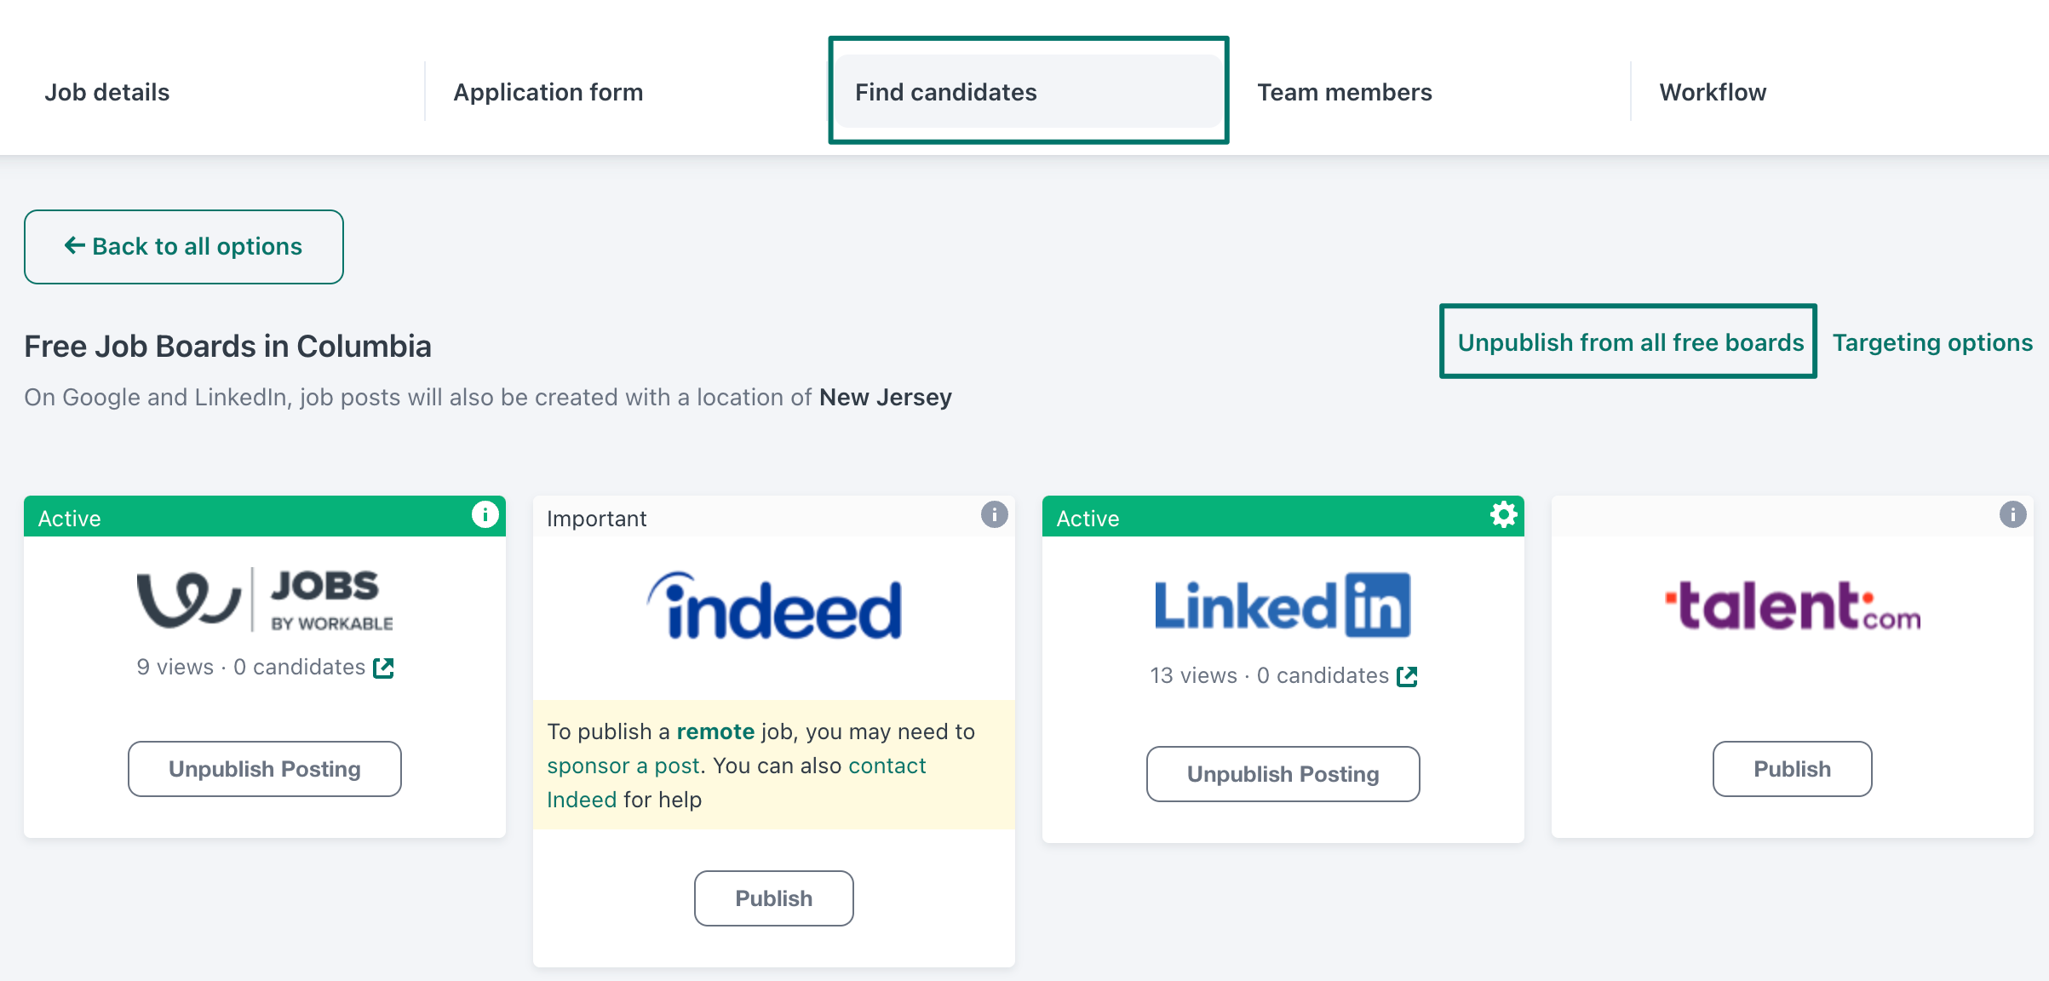Viewport: 2049px width, 981px height.
Task: Open external link beside 9 views
Action: coord(383,668)
